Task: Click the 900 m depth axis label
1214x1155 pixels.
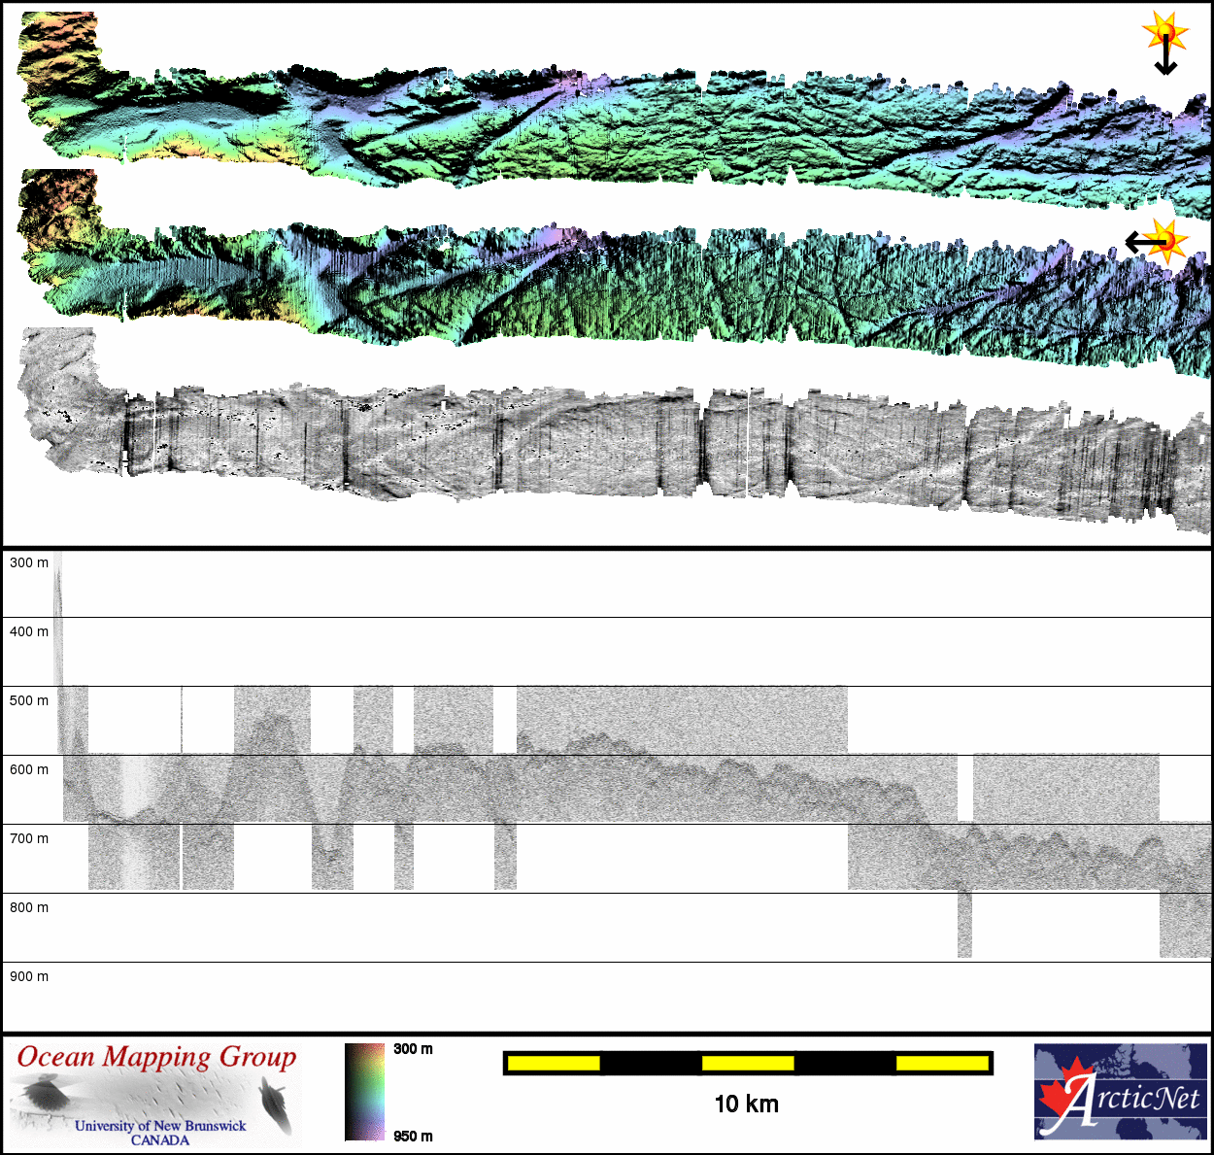Action: click(x=29, y=976)
